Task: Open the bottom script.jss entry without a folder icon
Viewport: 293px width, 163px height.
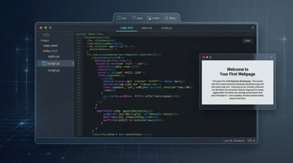Action: pyautogui.click(x=54, y=70)
